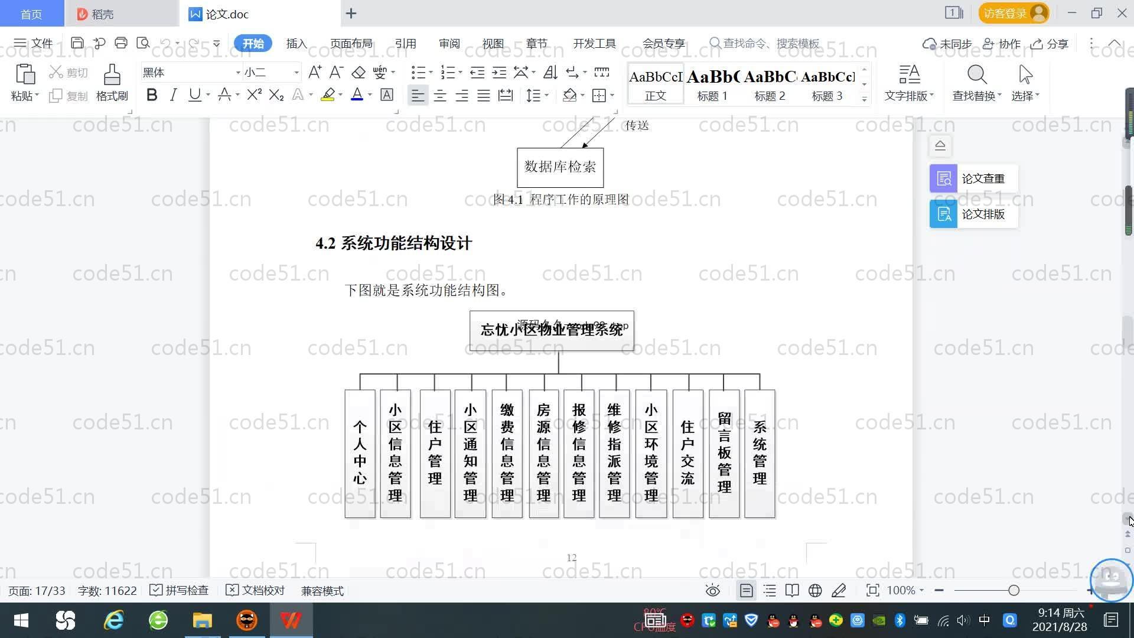Click the Text Layout icon
The image size is (1134, 638).
[x=910, y=75]
